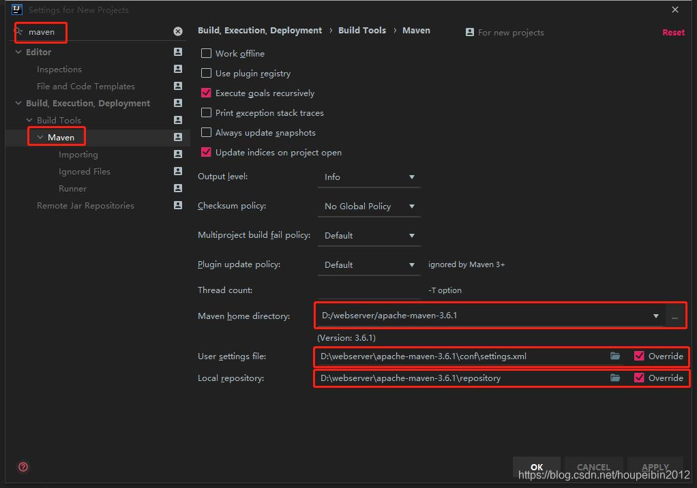Screen dimensions: 697x488
Task: Open the Checksum policy dropdown
Action: pyautogui.click(x=369, y=206)
